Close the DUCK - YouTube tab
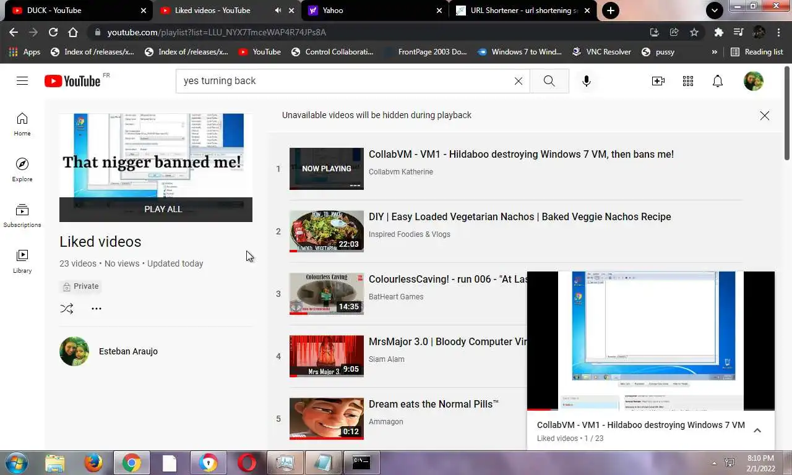Image resolution: width=792 pixels, height=475 pixels. pyautogui.click(x=144, y=11)
